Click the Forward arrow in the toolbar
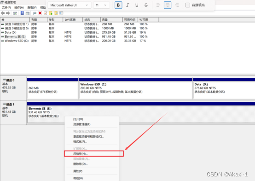The height and width of the screenshot is (181, 255). (8, 13)
